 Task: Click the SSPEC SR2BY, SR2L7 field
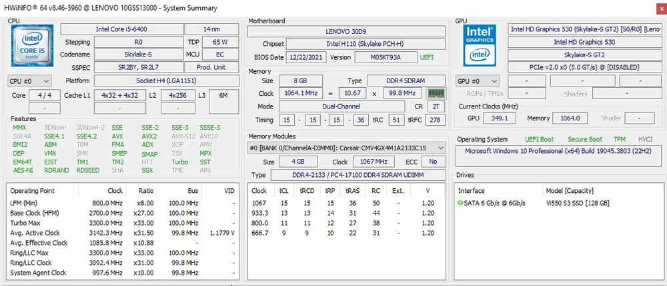click(139, 67)
